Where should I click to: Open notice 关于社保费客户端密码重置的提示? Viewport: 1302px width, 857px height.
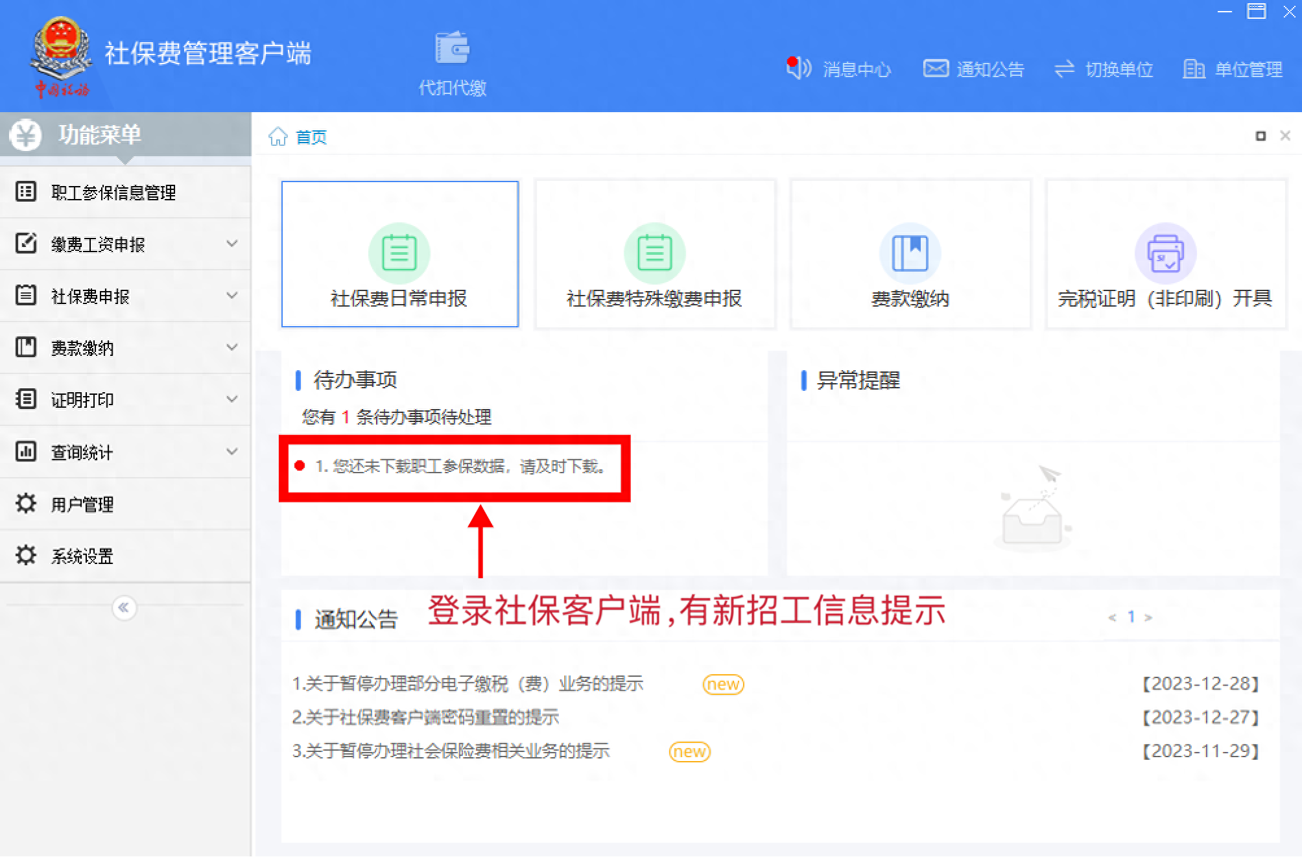tap(425, 717)
